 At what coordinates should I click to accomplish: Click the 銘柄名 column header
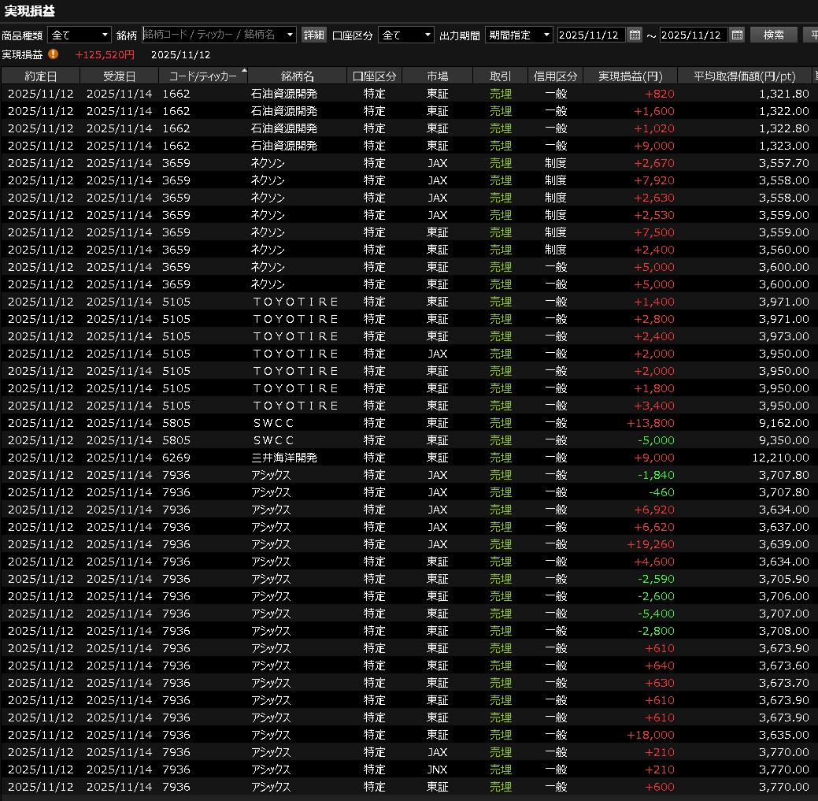[x=297, y=76]
